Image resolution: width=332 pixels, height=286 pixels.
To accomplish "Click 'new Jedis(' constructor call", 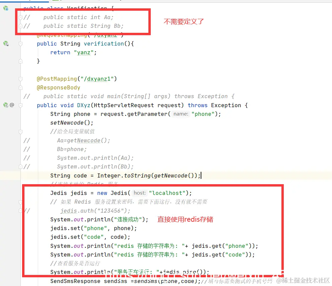I will (114, 193).
